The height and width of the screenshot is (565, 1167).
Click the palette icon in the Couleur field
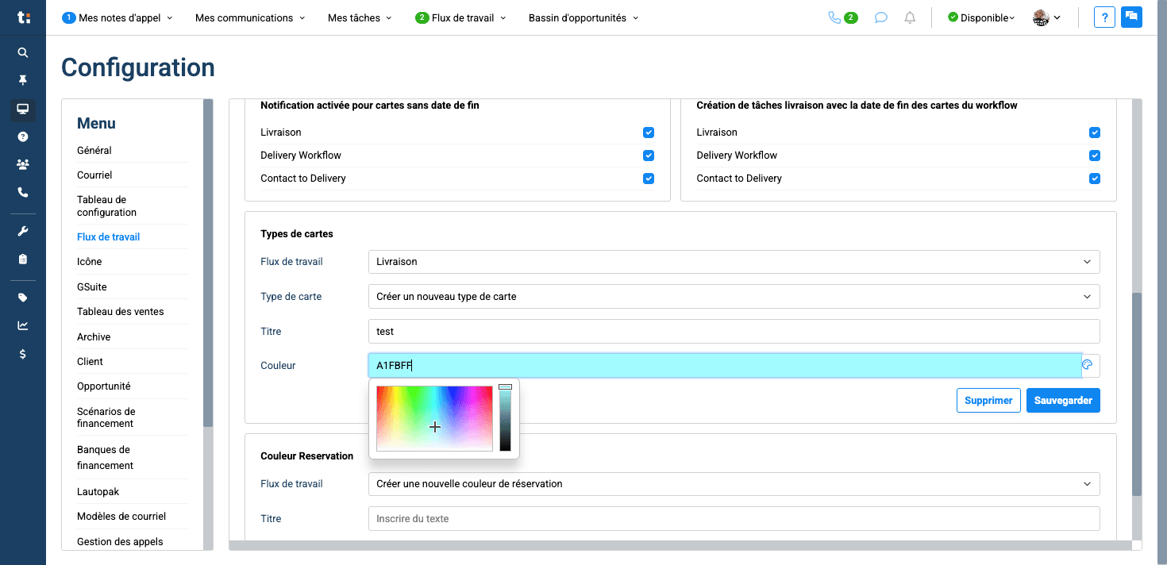point(1088,365)
